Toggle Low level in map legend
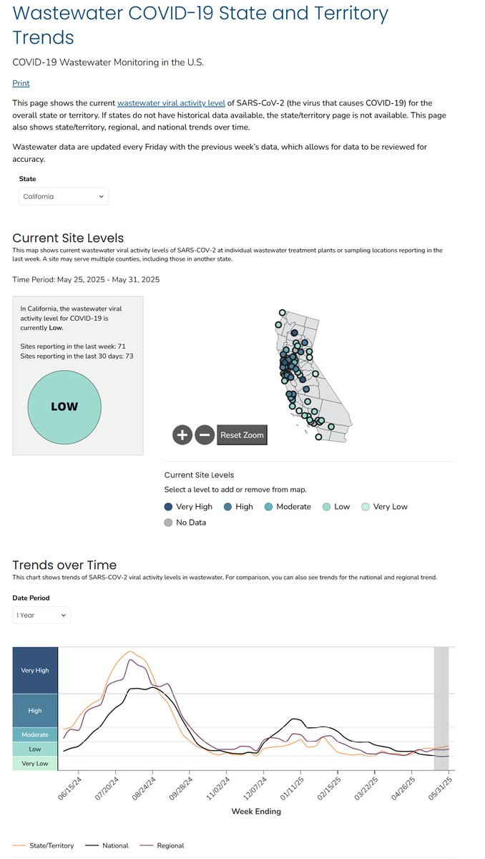The height and width of the screenshot is (859, 485). pos(335,507)
